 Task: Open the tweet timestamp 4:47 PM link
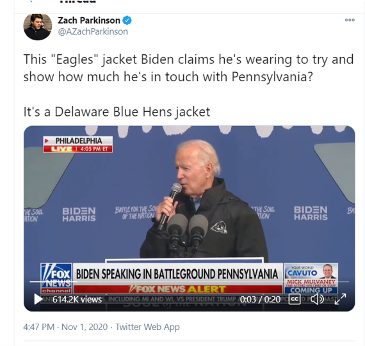(38, 327)
